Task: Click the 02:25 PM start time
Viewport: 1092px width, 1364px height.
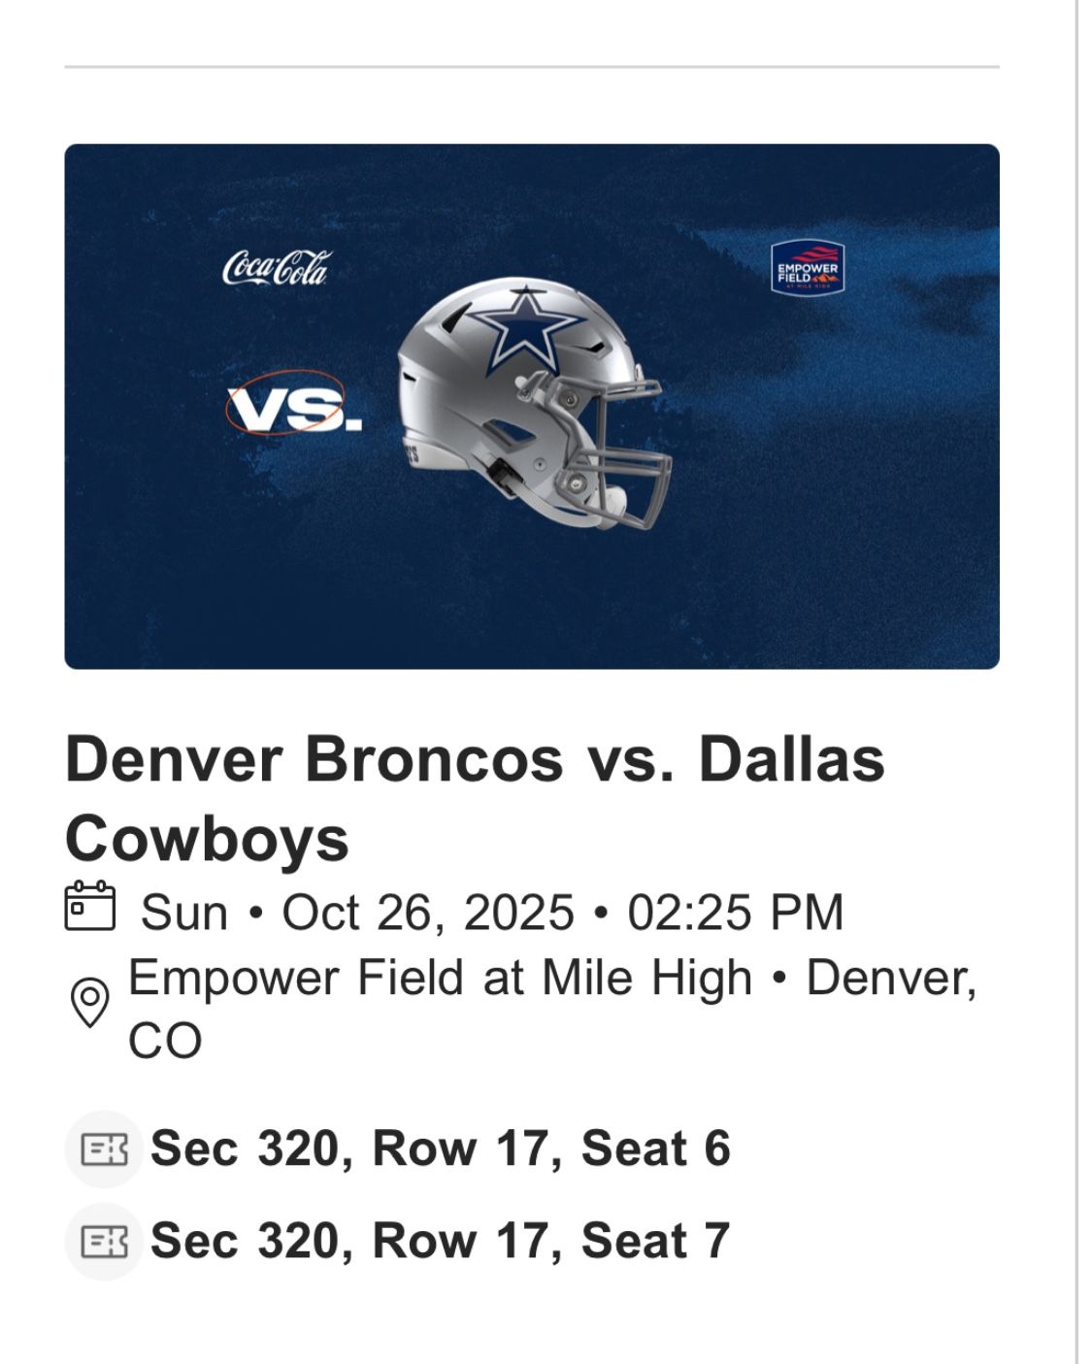Action: (735, 913)
